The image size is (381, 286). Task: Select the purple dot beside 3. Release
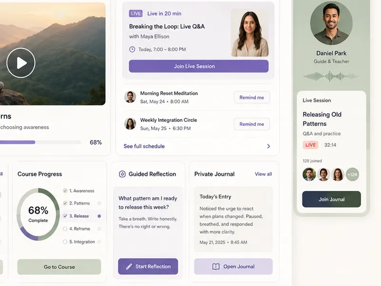(x=99, y=216)
